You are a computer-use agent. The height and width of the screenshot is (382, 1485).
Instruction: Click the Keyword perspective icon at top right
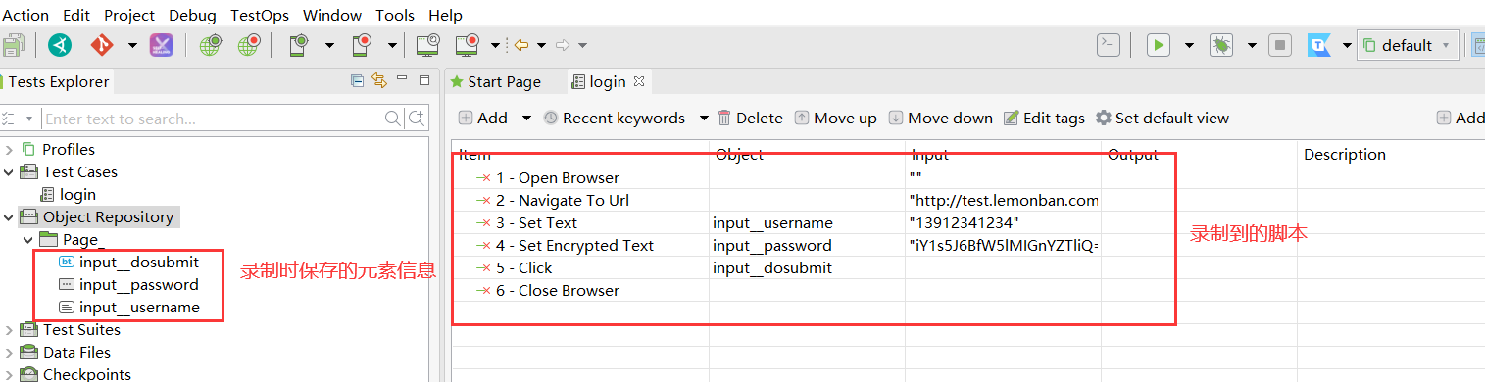pos(1477,45)
